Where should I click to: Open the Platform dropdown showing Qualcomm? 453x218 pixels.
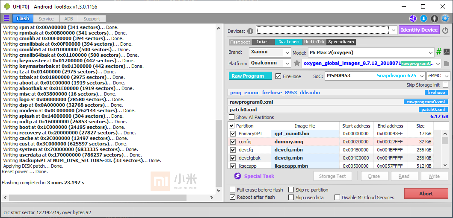[x=269, y=63]
